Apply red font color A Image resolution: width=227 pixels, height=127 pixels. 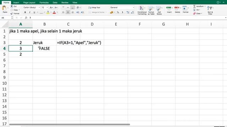pos(54,12)
